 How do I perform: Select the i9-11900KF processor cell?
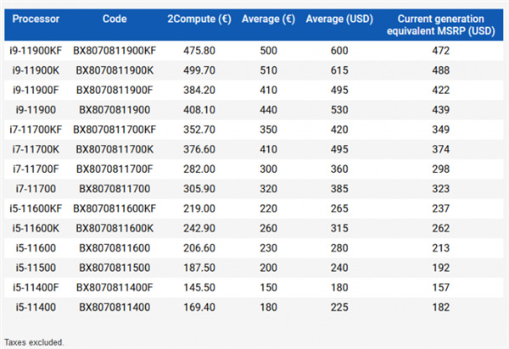[36, 50]
